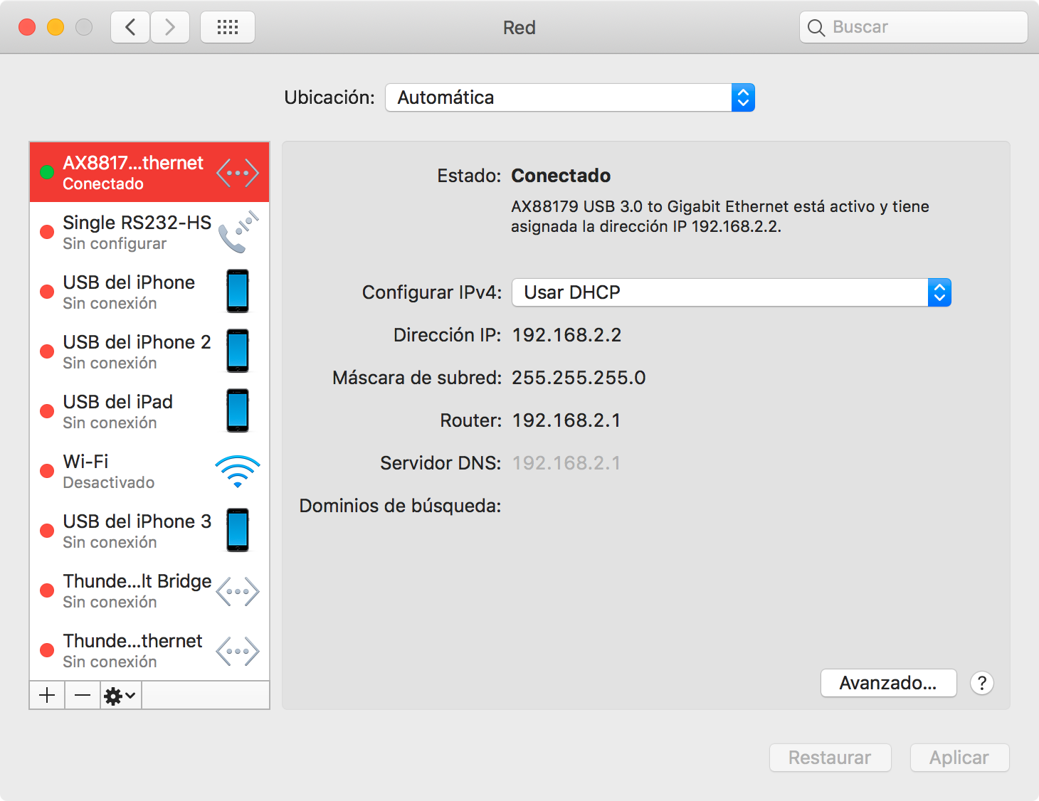
Task: Close the Red window
Action: click(27, 27)
